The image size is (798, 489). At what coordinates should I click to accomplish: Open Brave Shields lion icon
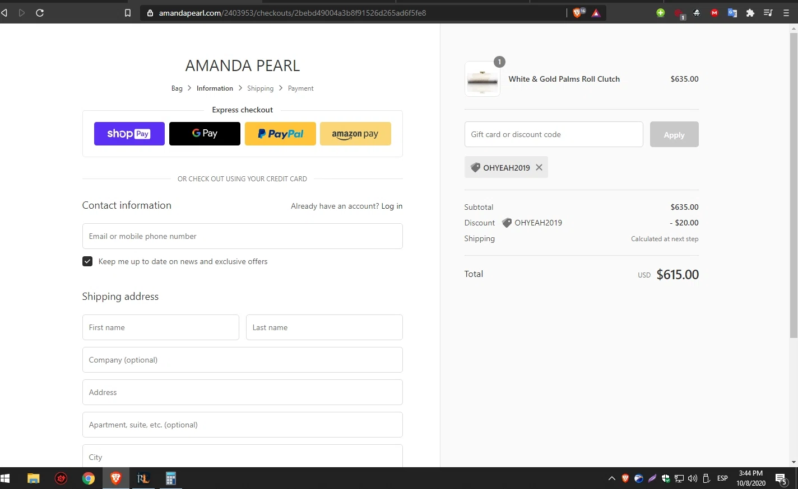578,12
